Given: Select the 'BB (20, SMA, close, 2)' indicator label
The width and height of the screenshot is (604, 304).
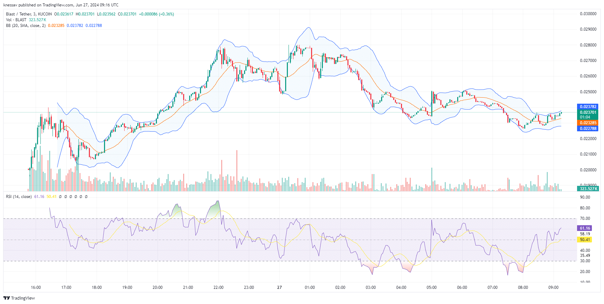Looking at the screenshot, I should [26, 26].
